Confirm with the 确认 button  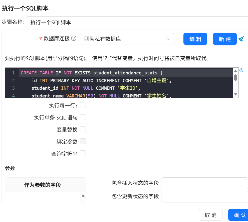point(238,215)
